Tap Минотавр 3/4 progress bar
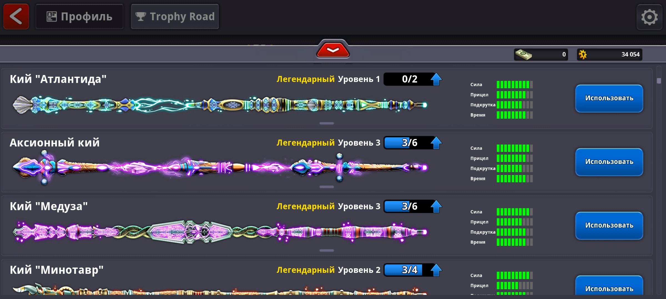 point(409,270)
